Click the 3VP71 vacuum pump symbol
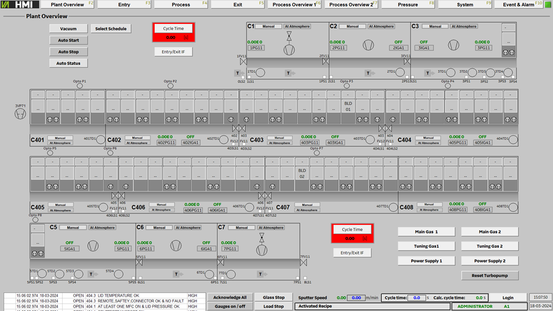The width and height of the screenshot is (553, 311). point(21,114)
